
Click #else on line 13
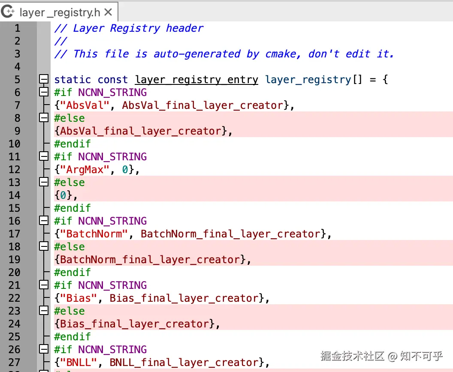tap(69, 183)
